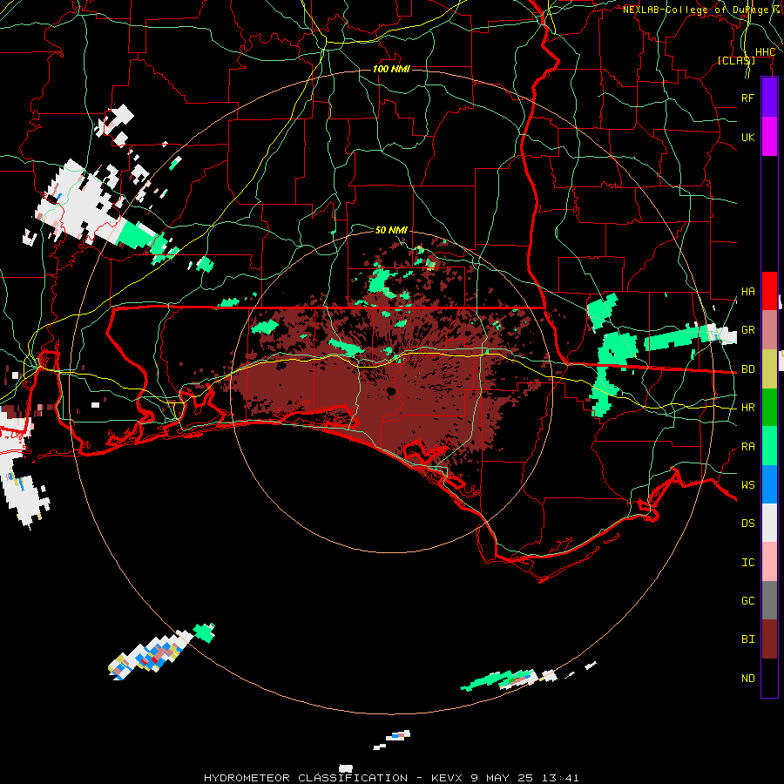
Task: Select the GR salmon legend swatch
Action: (769, 329)
